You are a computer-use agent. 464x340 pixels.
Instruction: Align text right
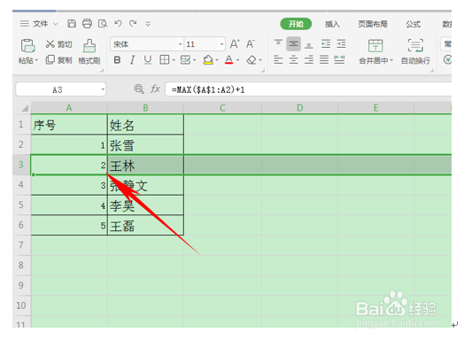click(309, 60)
